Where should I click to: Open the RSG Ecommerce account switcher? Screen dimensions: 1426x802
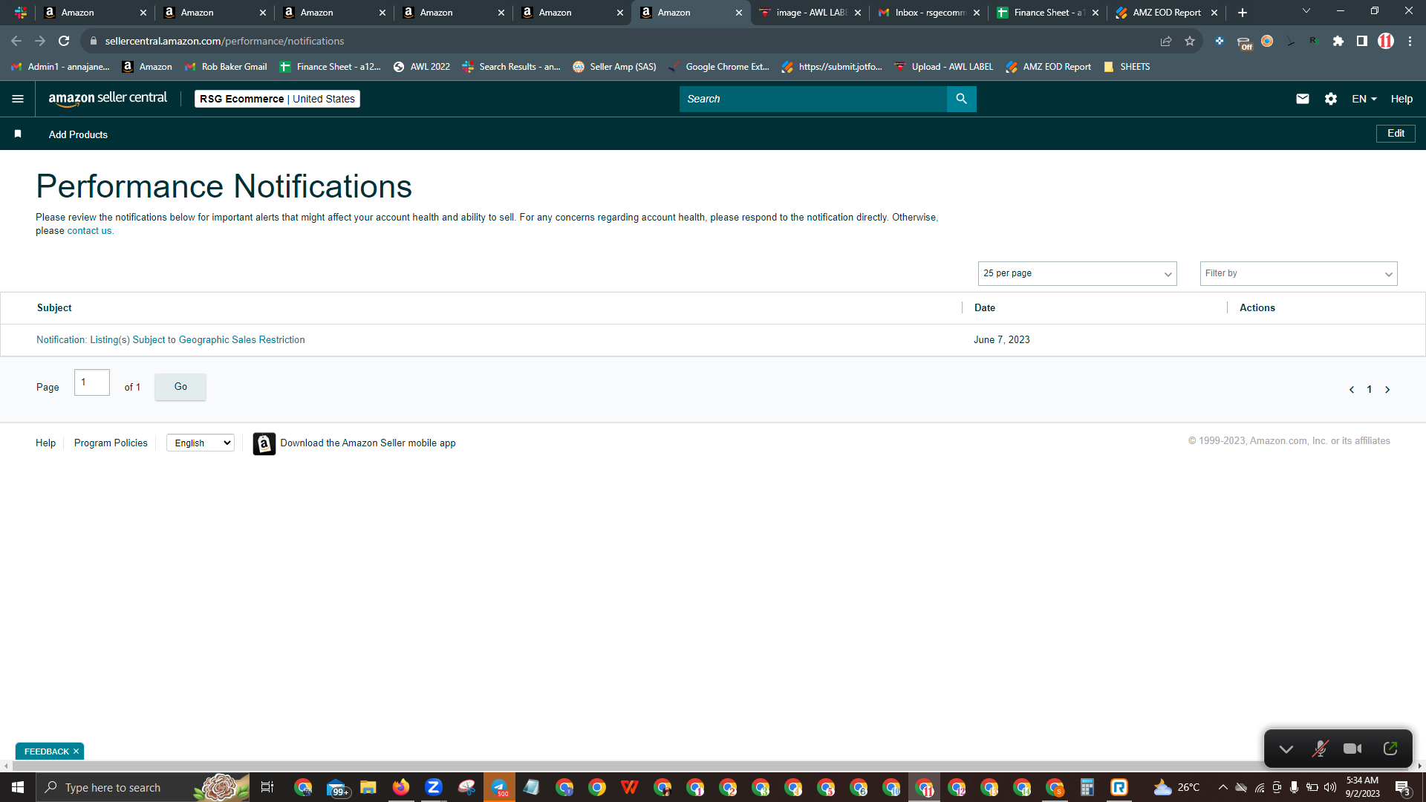pos(277,99)
